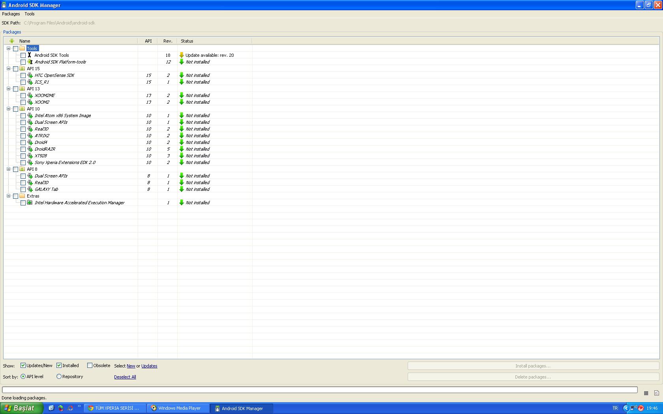Click the Delete packages button

point(533,377)
